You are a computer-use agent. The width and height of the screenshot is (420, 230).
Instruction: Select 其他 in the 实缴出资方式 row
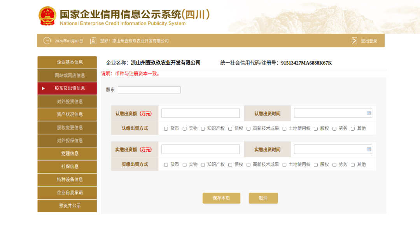coord(353,164)
